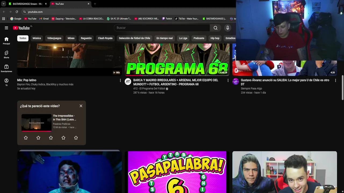This screenshot has height=193, width=344.
Task: Open Zapping Televisión bookmark
Action: click(64, 19)
